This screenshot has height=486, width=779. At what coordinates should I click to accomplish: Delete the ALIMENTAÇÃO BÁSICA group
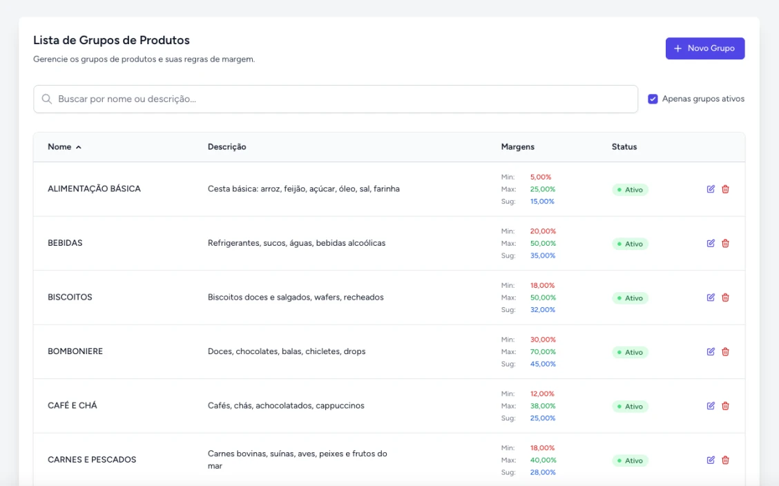point(725,189)
